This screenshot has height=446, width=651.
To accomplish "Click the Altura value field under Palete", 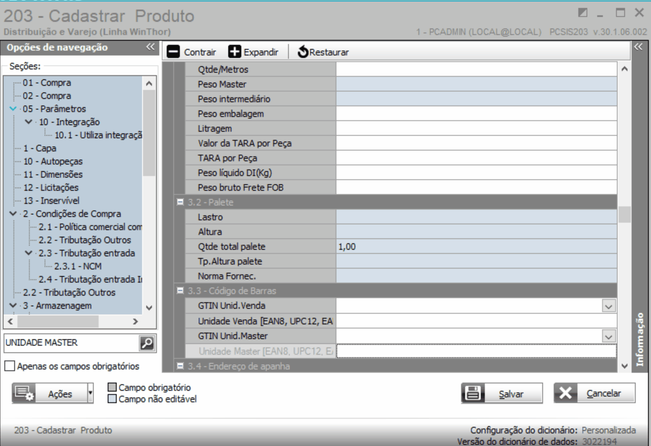I will coord(476,232).
